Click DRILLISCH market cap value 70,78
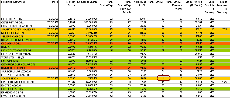 tap(143, 89)
